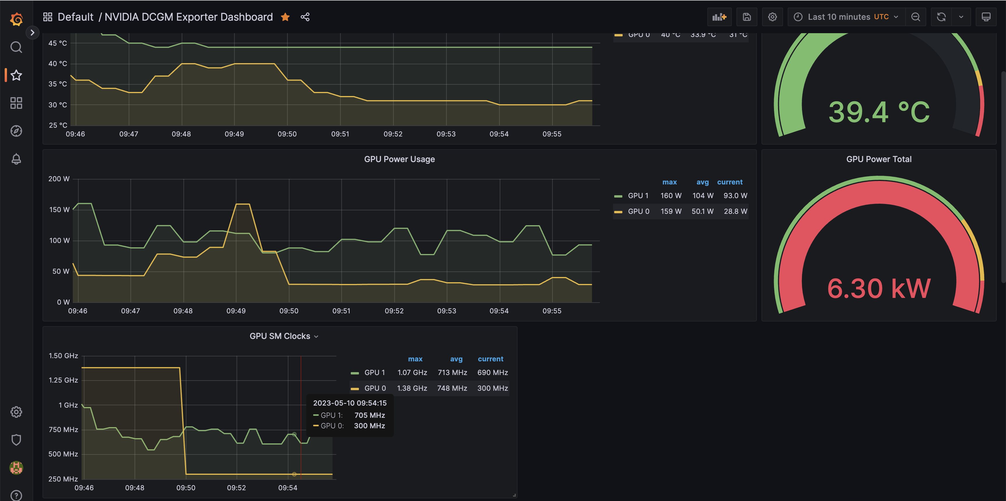Expand the sidebar with chevron button
The image size is (1006, 501).
[32, 32]
